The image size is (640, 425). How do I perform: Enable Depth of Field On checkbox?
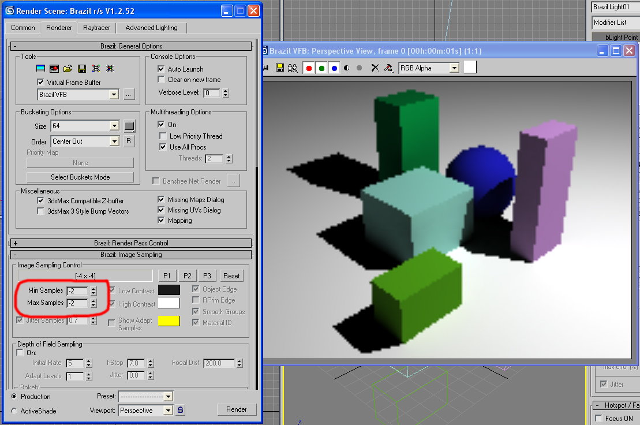click(x=20, y=352)
